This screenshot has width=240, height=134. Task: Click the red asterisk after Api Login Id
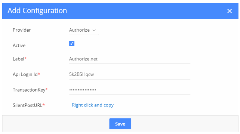[x=39, y=74]
